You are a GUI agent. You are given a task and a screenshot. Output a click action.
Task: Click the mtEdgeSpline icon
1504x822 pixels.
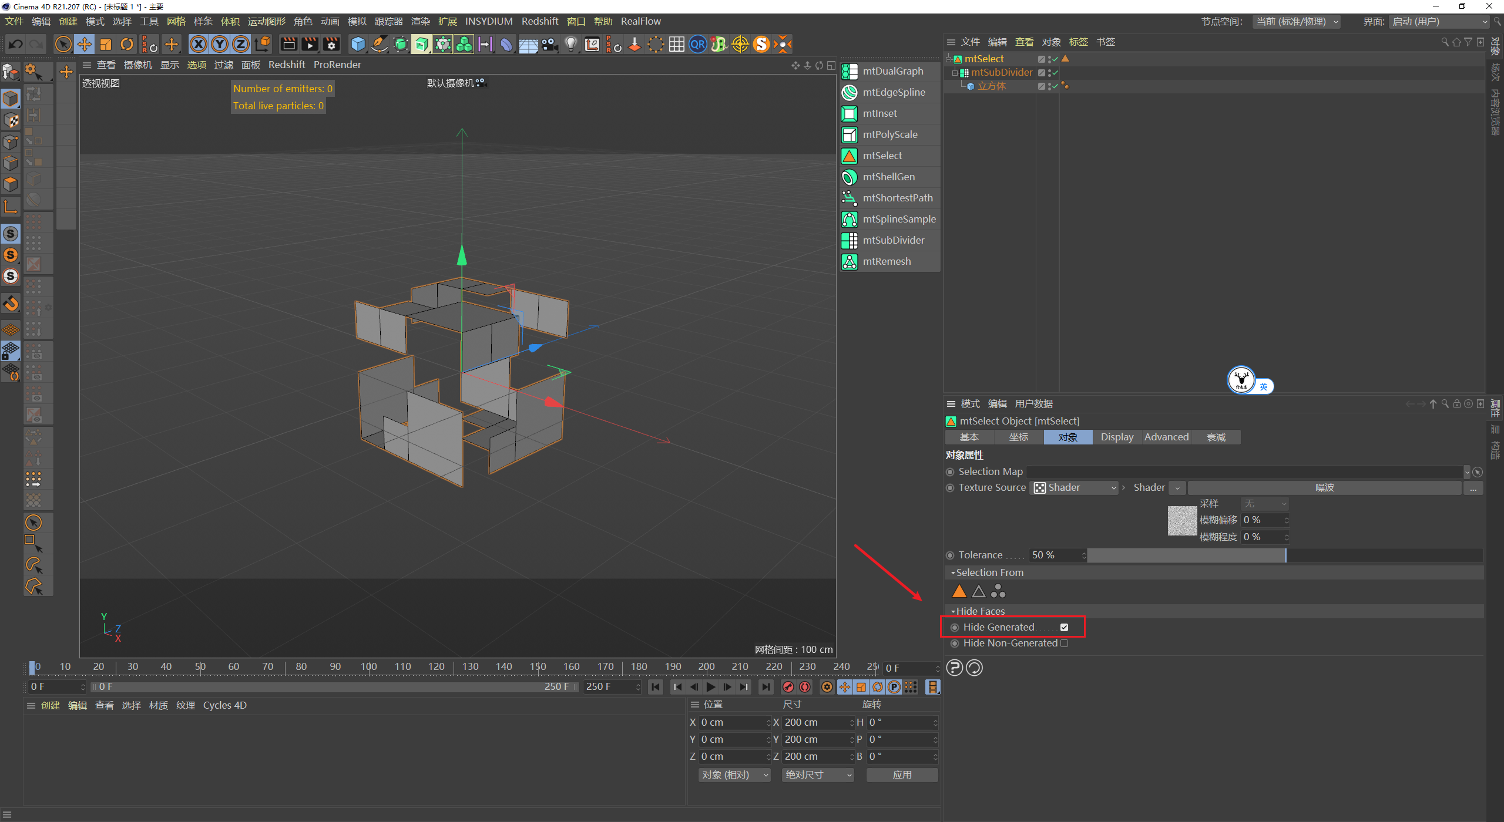pos(850,92)
